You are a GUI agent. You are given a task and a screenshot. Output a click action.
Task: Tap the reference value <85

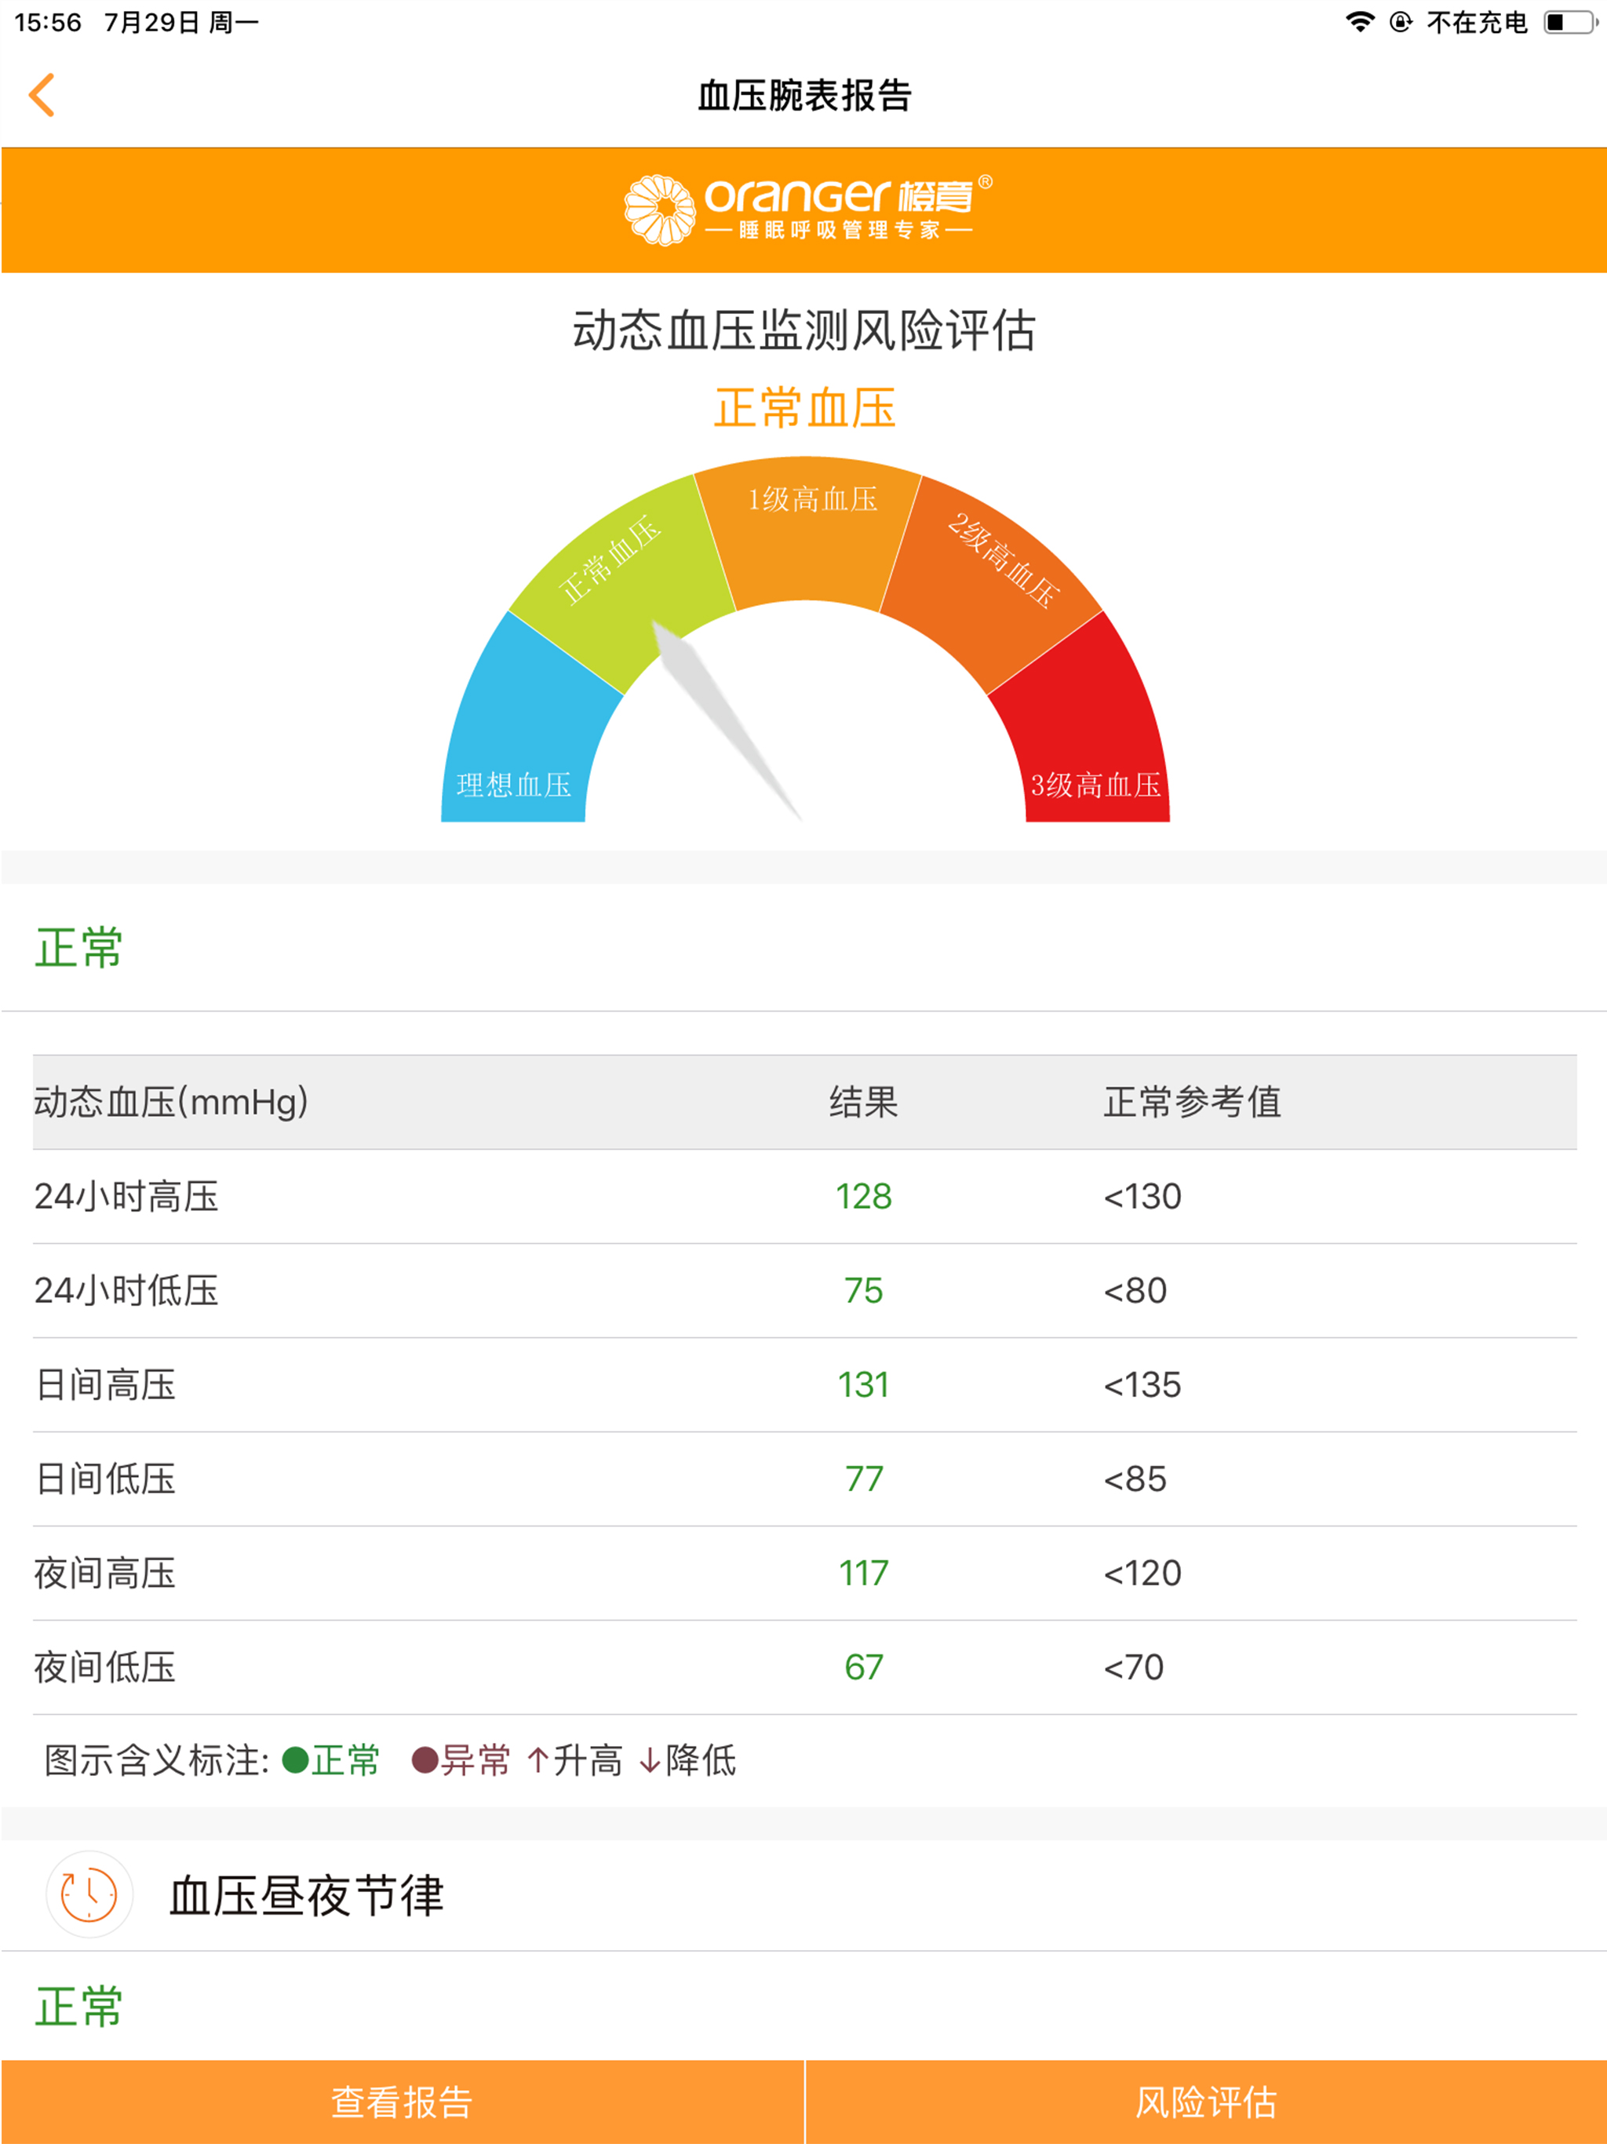coord(1135,1478)
